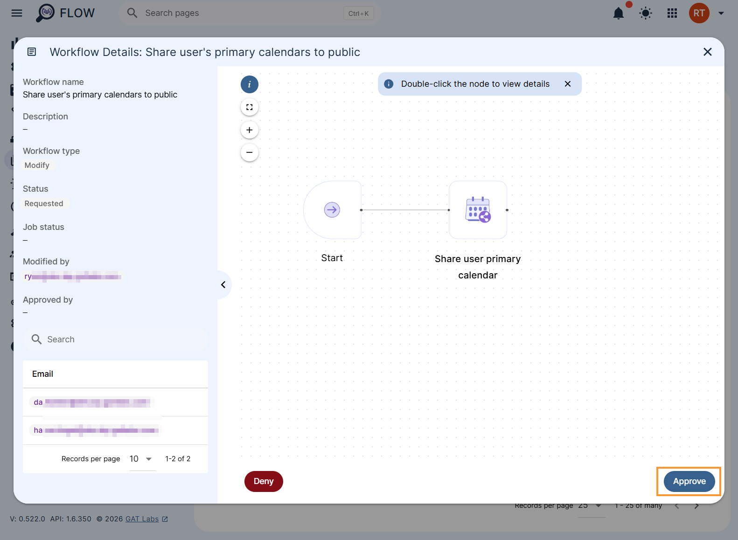Click the Deny button
The height and width of the screenshot is (540, 738).
(264, 481)
